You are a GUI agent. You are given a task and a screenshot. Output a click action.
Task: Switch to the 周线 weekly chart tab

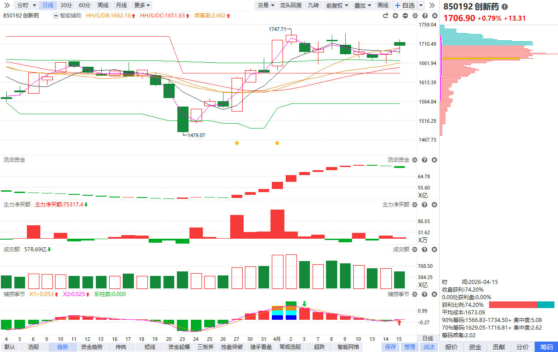coord(103,5)
